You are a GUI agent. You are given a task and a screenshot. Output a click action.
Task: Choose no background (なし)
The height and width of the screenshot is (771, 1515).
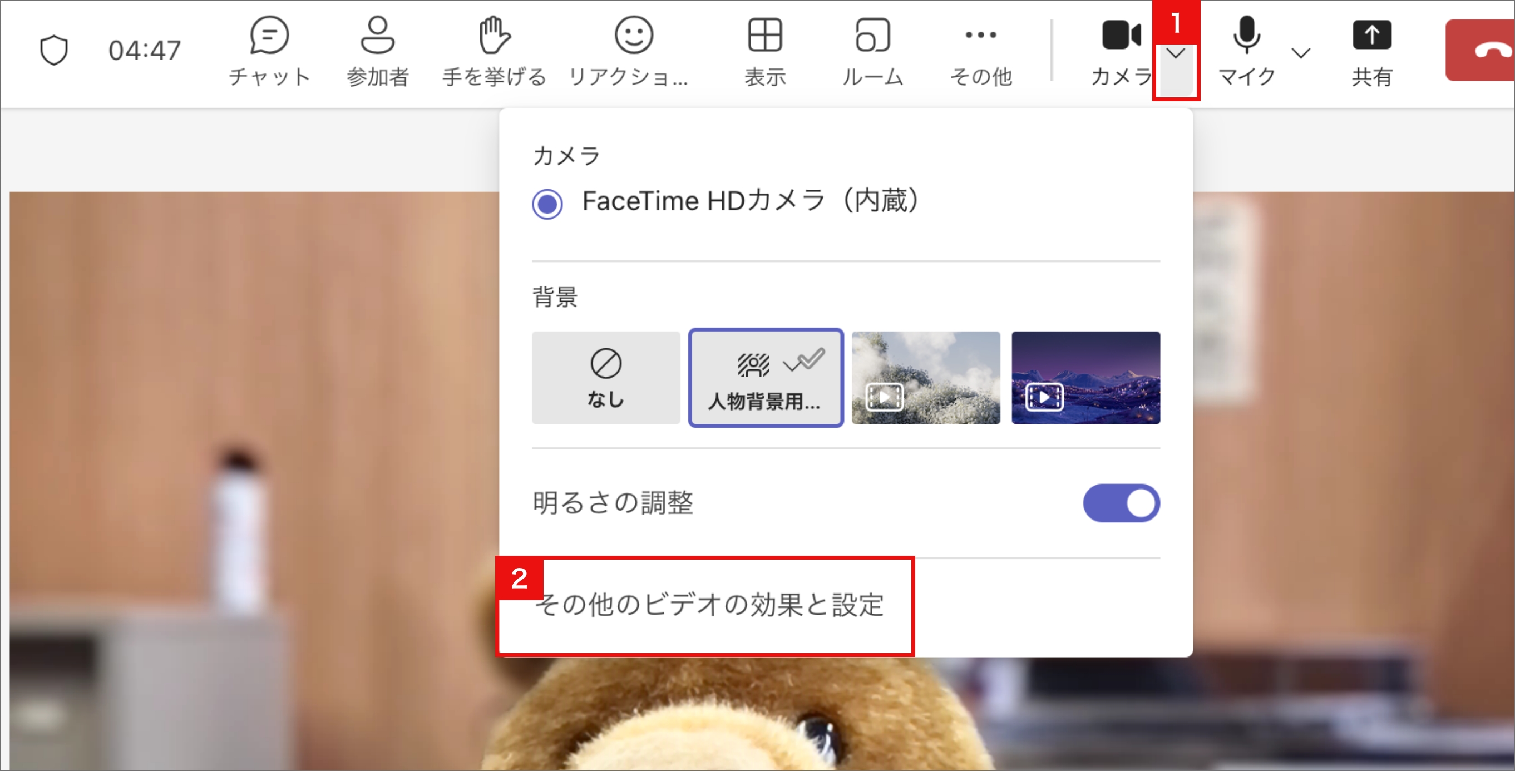[x=606, y=378]
